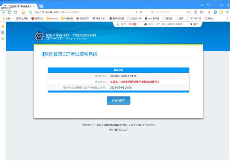Open the sidebar blue reading-list icon
The height and width of the screenshot is (161, 230).
[3, 32]
